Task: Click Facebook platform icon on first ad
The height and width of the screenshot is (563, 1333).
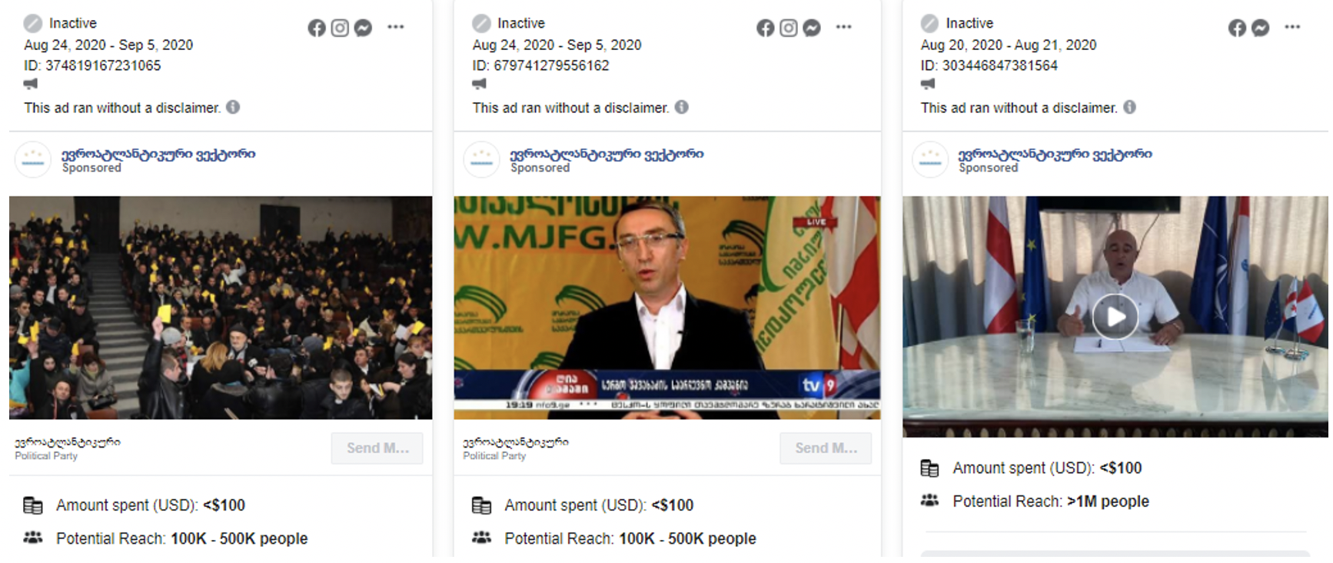Action: tap(317, 28)
